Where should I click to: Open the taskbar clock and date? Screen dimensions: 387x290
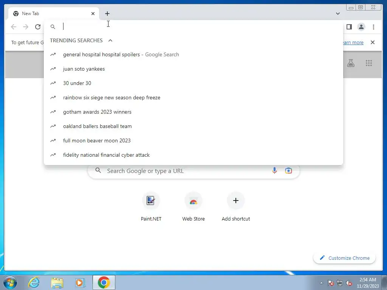click(367, 283)
